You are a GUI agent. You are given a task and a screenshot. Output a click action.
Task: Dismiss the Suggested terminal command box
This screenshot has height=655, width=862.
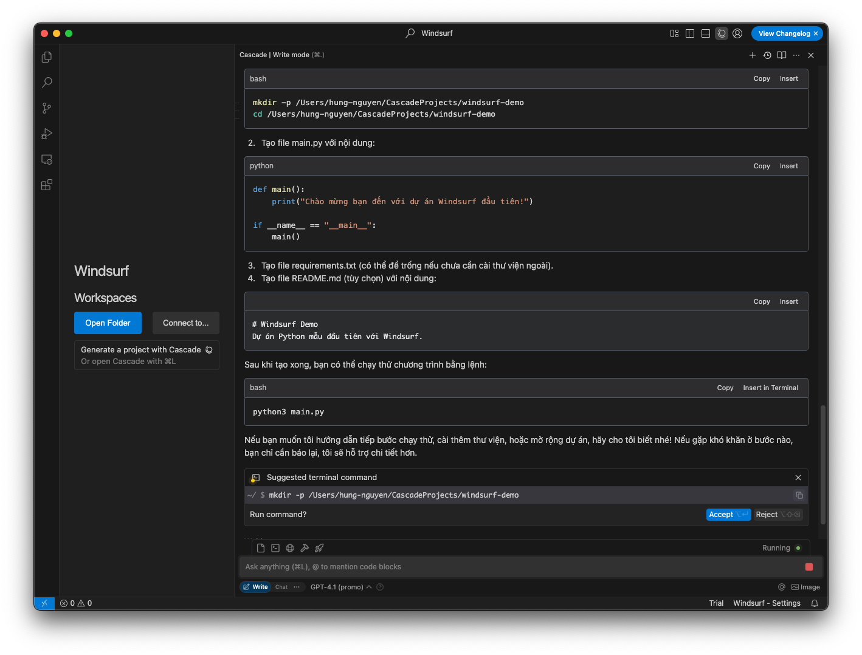point(798,478)
